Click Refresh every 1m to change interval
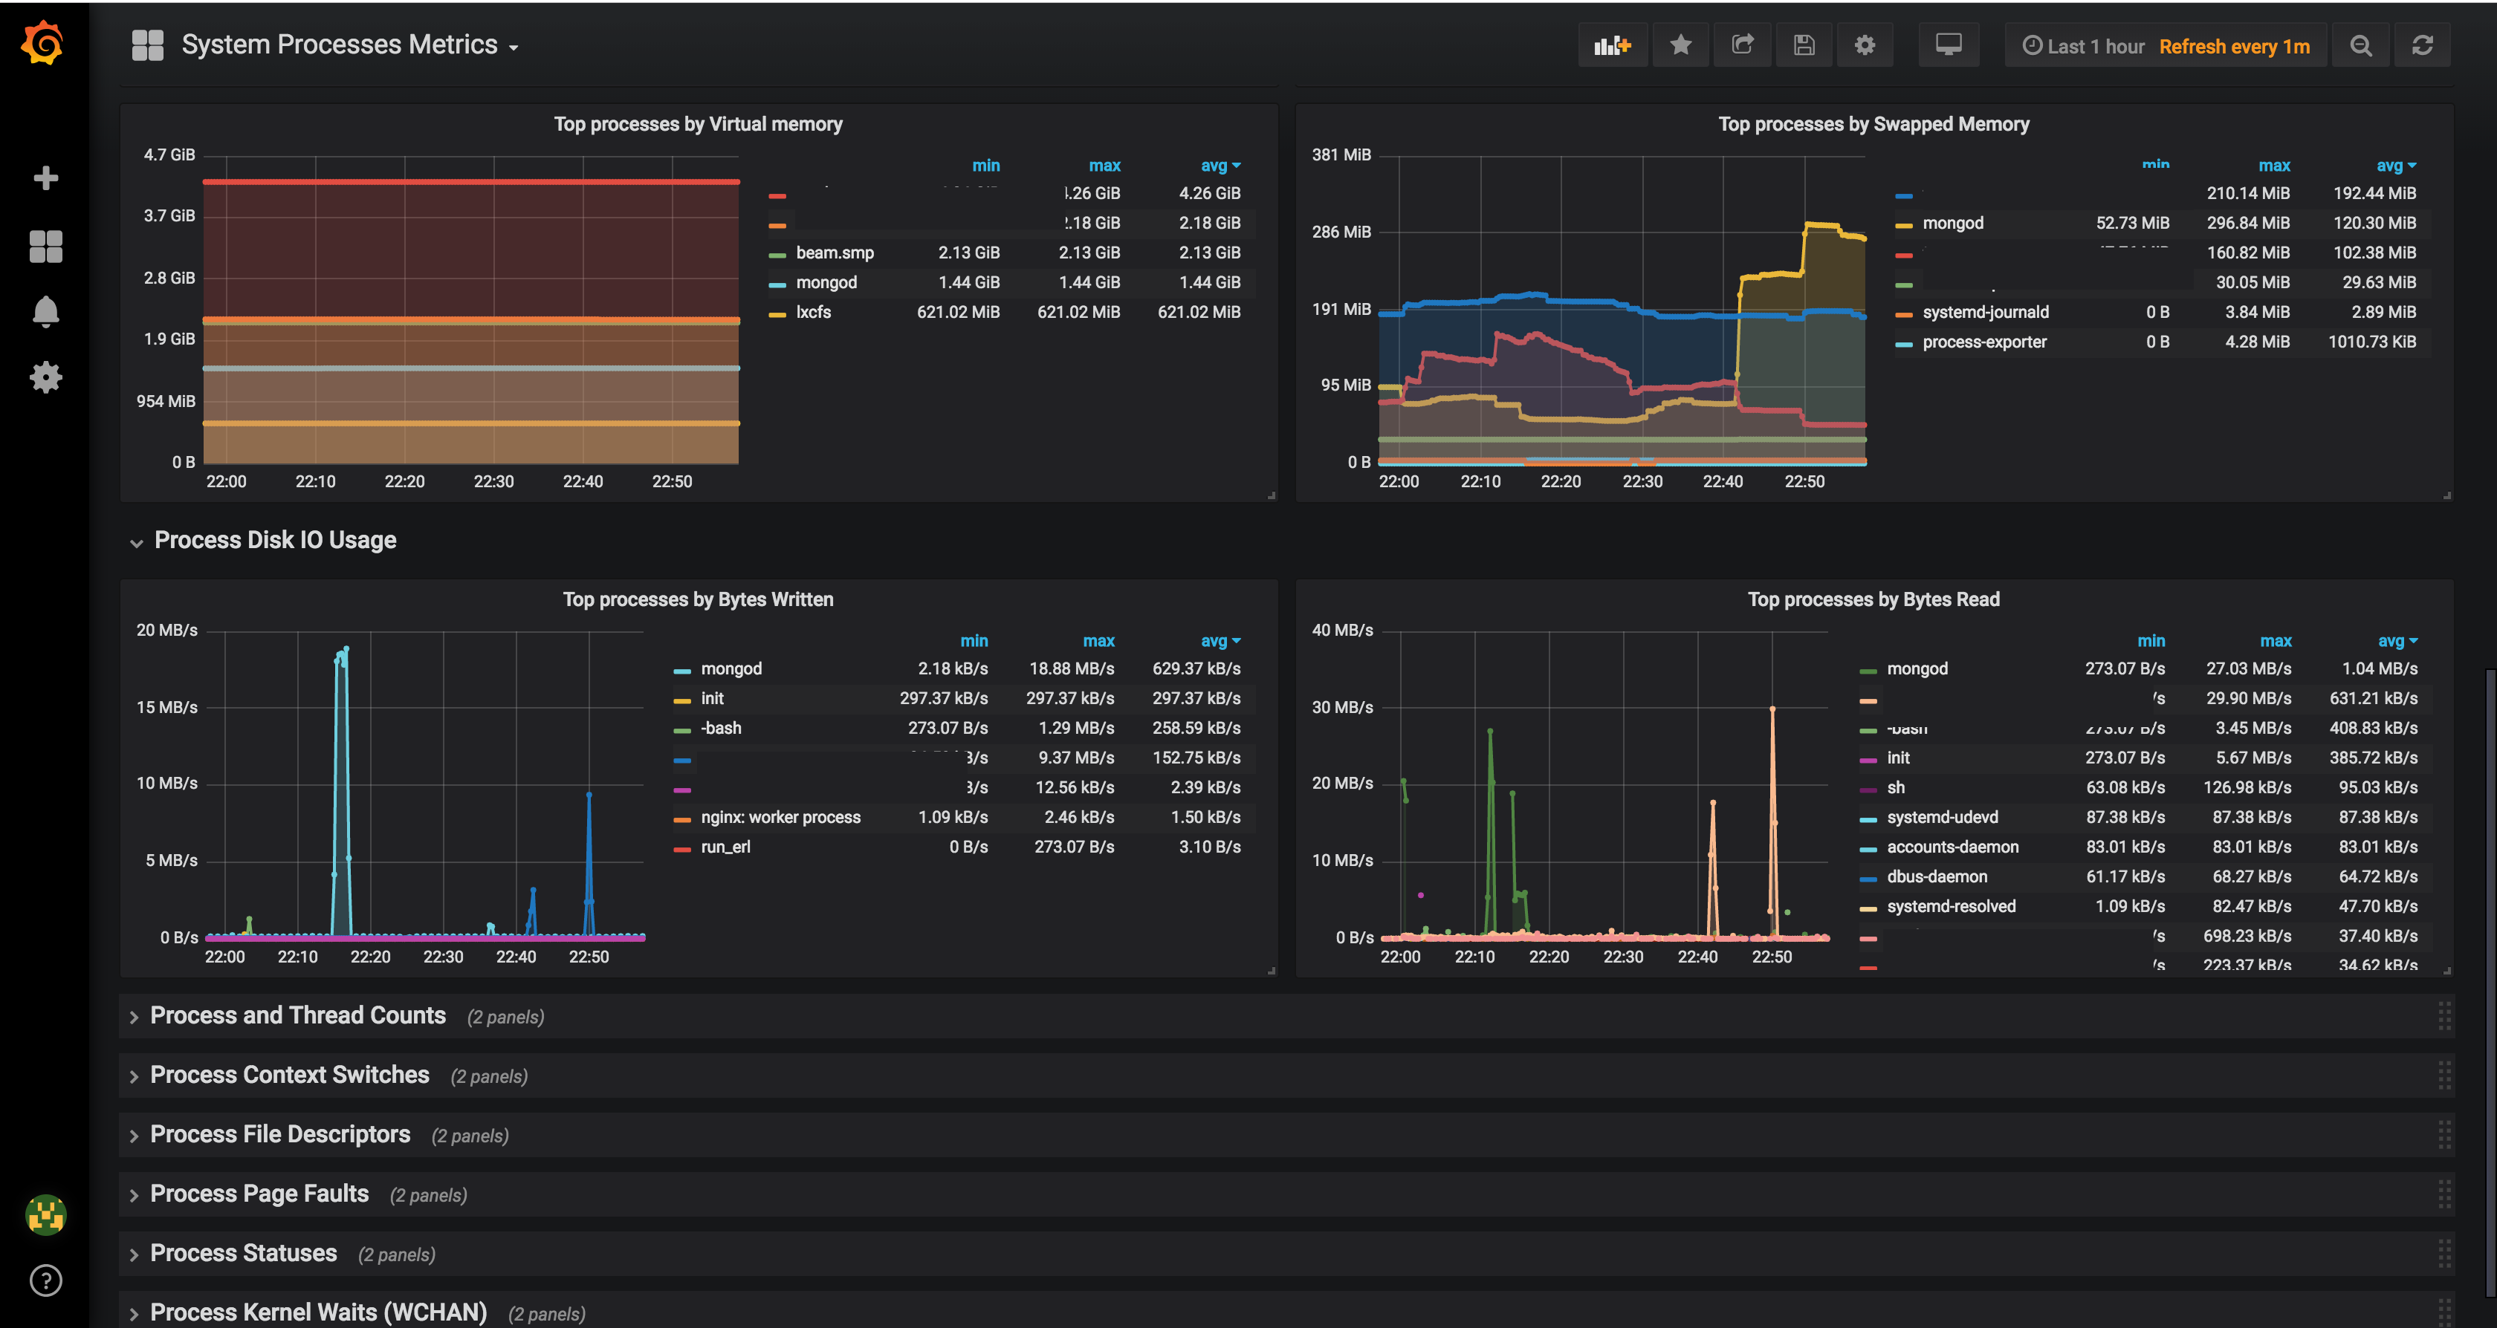Image resolution: width=2497 pixels, height=1328 pixels. click(2235, 45)
